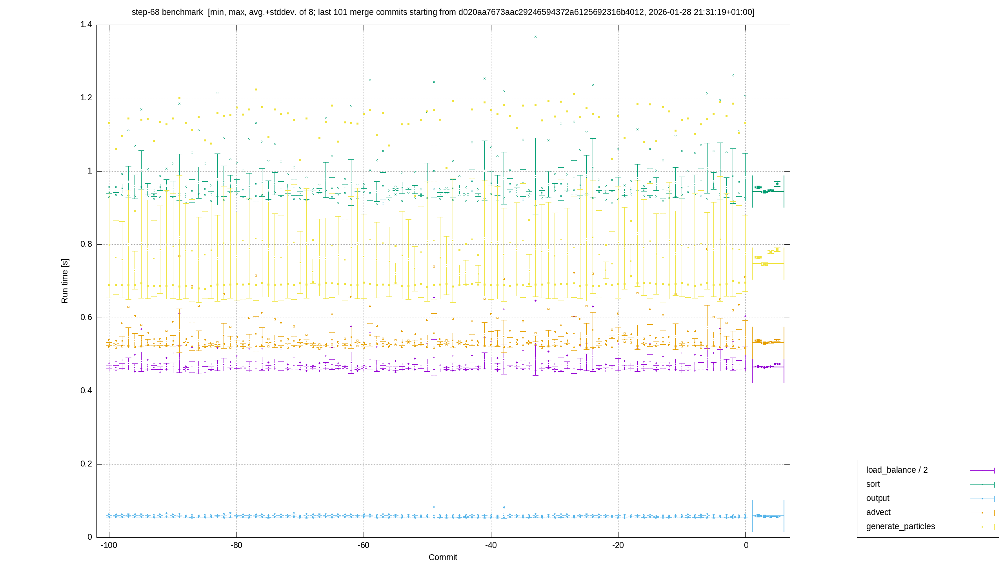Click the blue output legend line sample
The height and width of the screenshot is (564, 1004).
[982, 499]
